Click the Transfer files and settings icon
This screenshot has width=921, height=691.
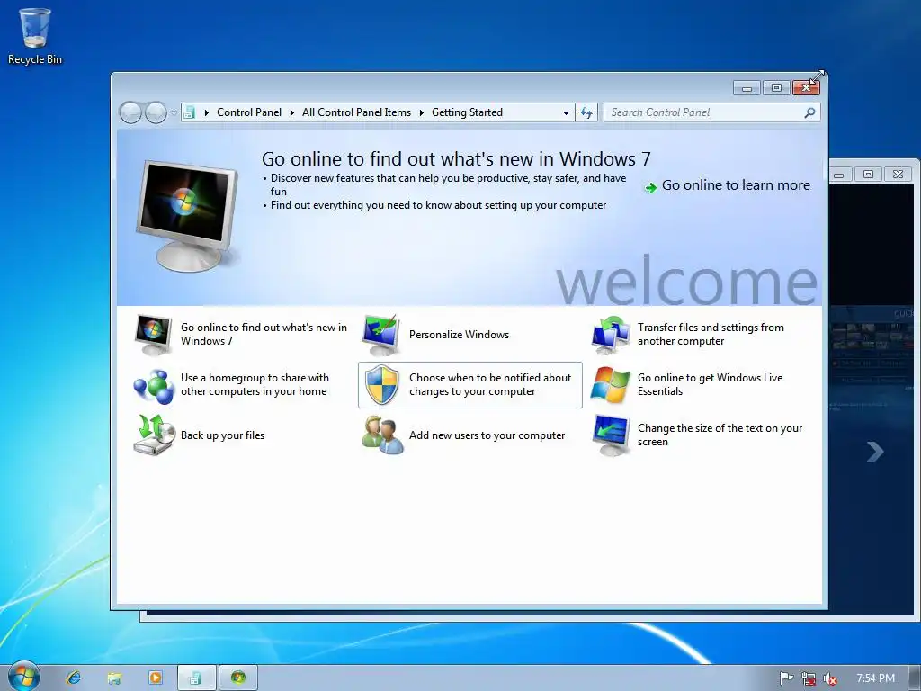(611, 335)
